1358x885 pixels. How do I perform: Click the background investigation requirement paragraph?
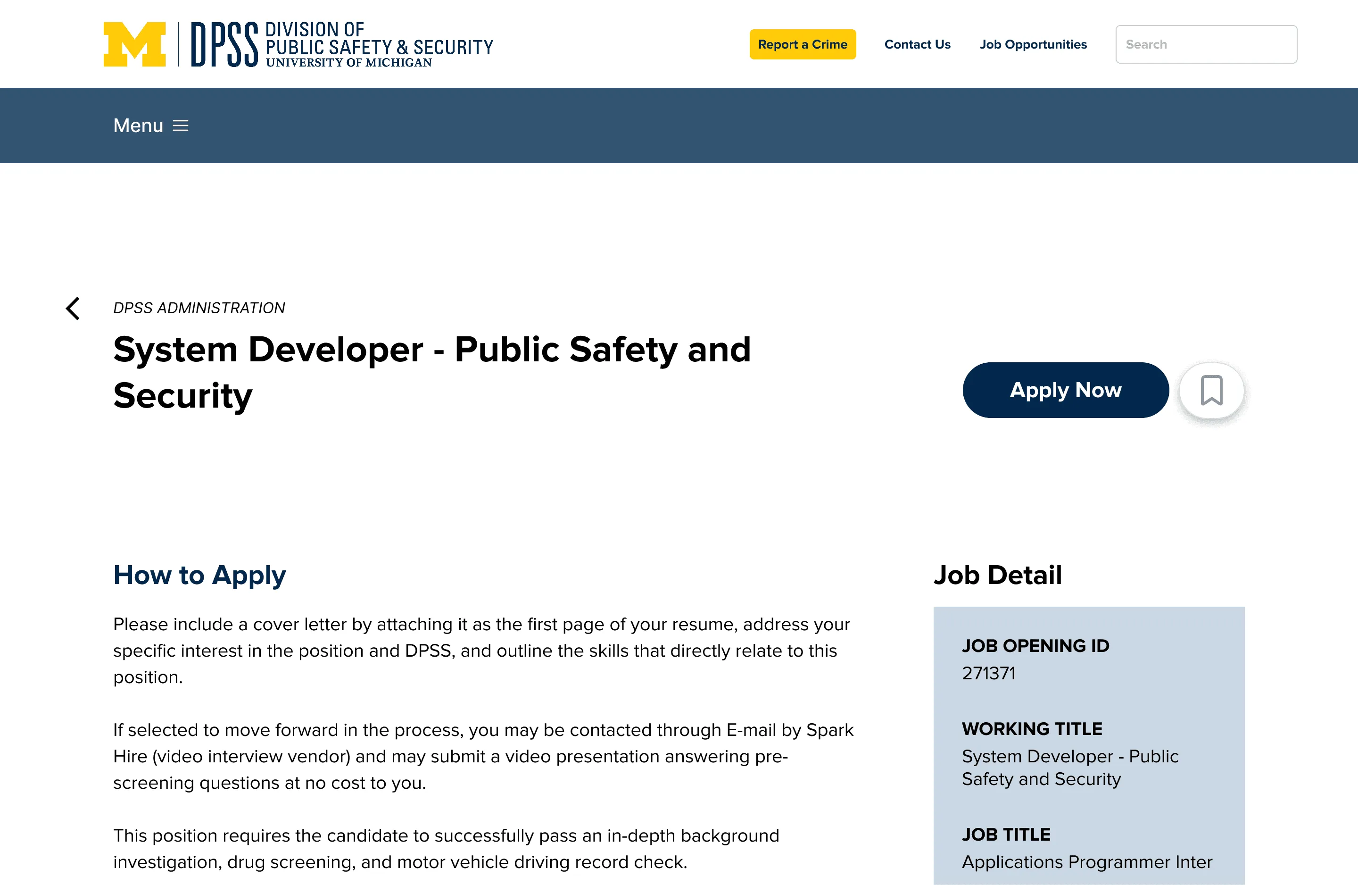point(446,849)
